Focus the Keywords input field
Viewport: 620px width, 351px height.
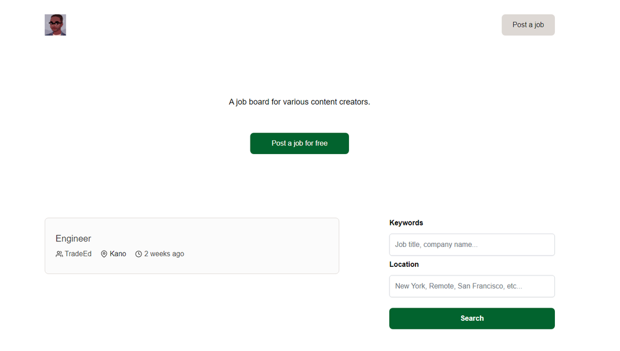click(x=472, y=245)
